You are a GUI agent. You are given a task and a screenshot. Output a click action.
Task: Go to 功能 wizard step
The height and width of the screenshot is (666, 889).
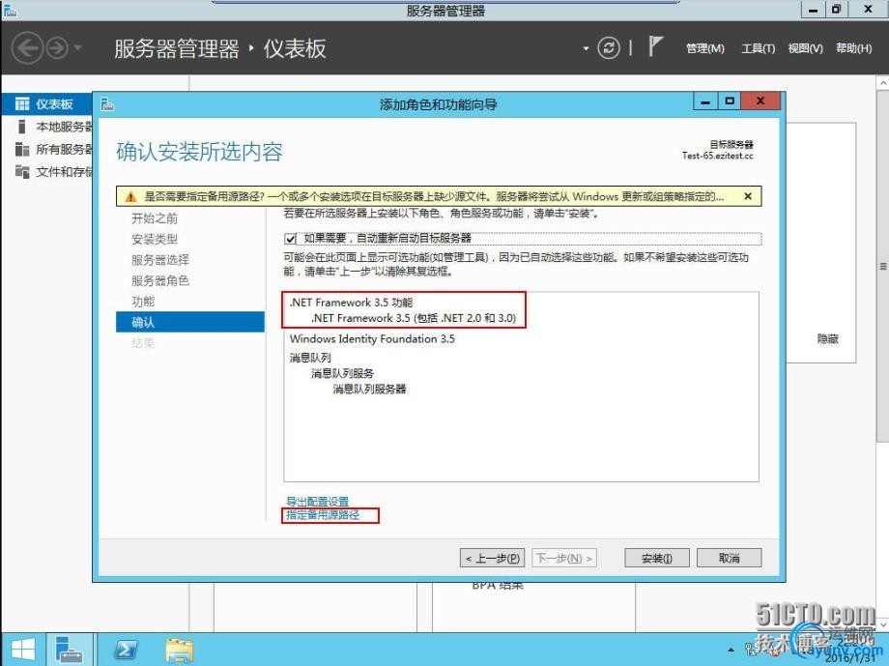[143, 302]
